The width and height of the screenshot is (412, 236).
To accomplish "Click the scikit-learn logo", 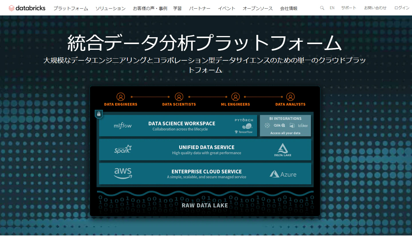I will click(x=248, y=126).
